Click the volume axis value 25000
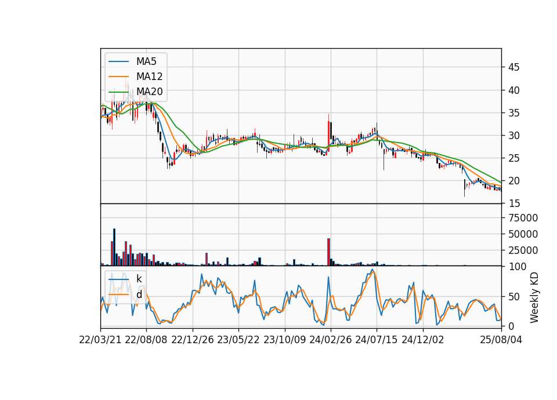Viewport: 557px width, 400px height. [x=523, y=250]
